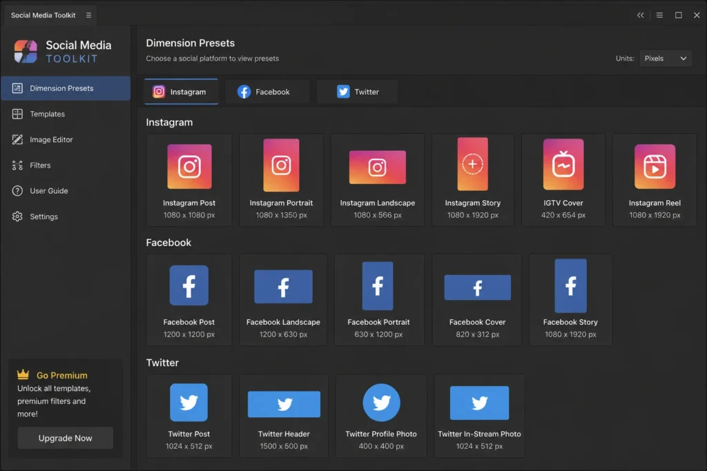Click the Instagram Story label text

point(472,203)
